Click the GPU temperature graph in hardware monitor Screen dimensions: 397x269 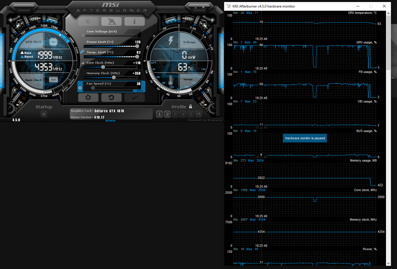(x=305, y=27)
